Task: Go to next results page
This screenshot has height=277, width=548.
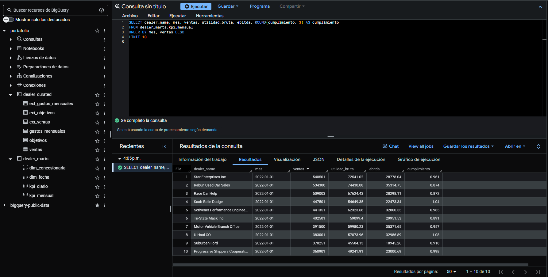Action: pos(526,272)
